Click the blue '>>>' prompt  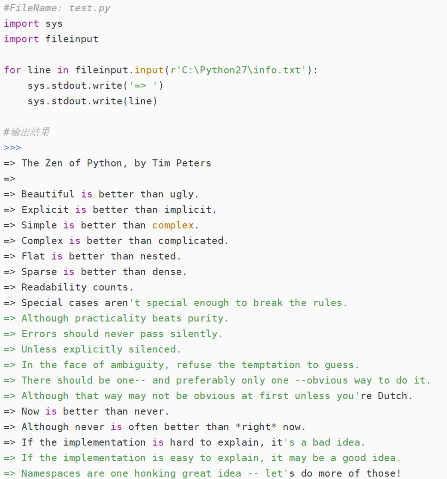point(12,148)
